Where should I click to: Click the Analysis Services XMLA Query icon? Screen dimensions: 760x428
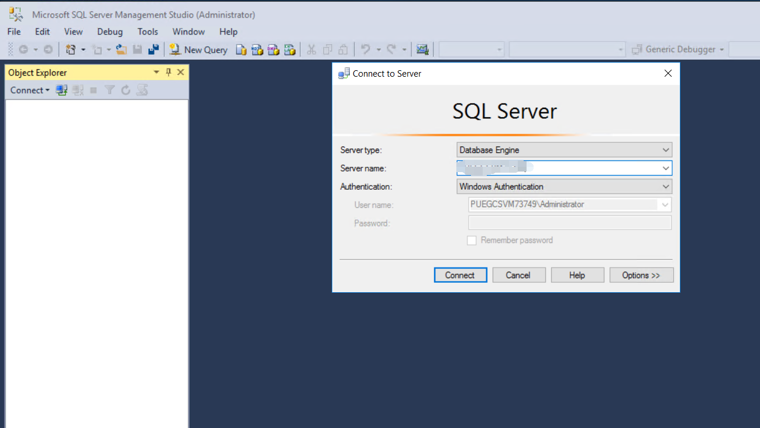point(290,49)
